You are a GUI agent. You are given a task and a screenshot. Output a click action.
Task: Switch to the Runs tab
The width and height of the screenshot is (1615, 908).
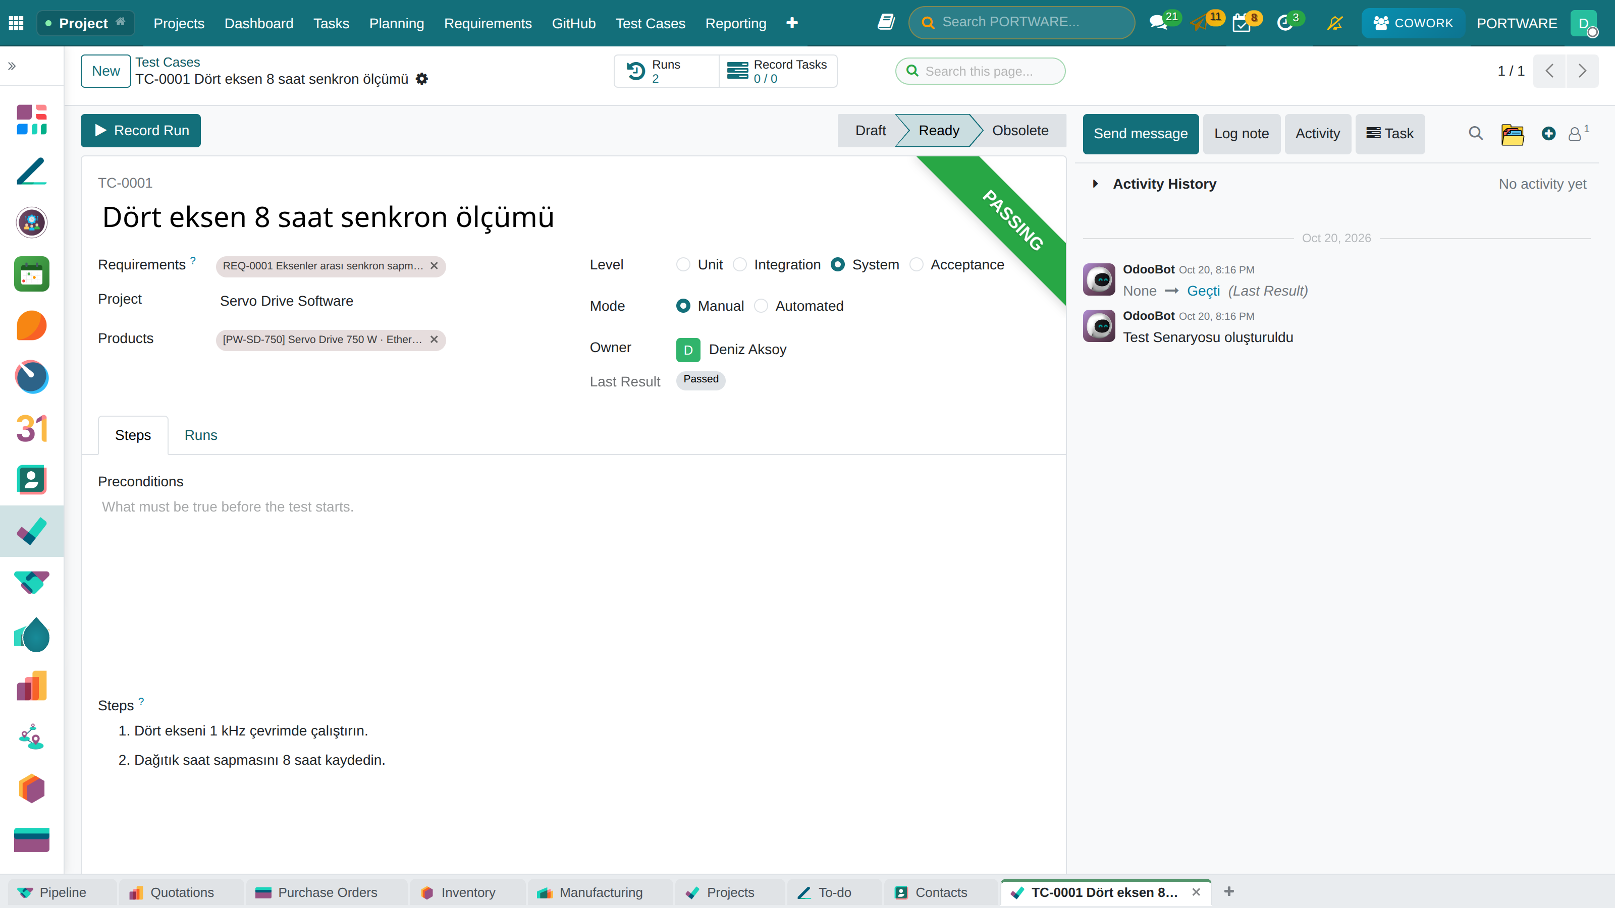201,435
